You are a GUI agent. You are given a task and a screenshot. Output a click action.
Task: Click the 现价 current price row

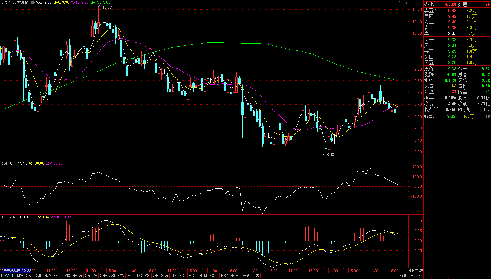(440, 69)
